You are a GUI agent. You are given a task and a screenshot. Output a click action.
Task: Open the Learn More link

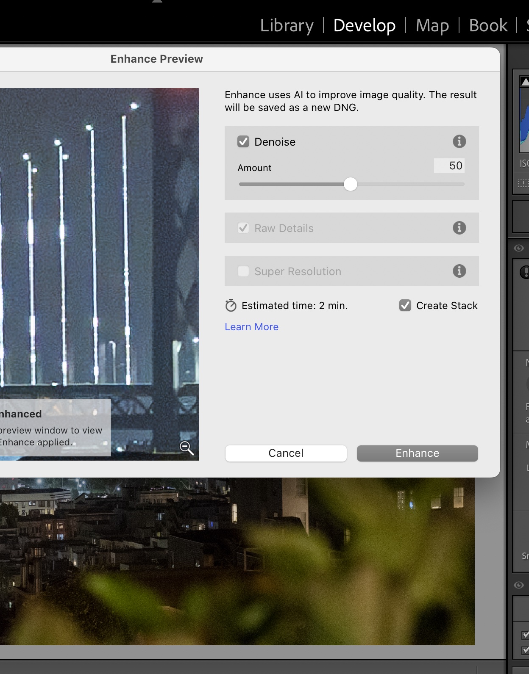coord(251,327)
